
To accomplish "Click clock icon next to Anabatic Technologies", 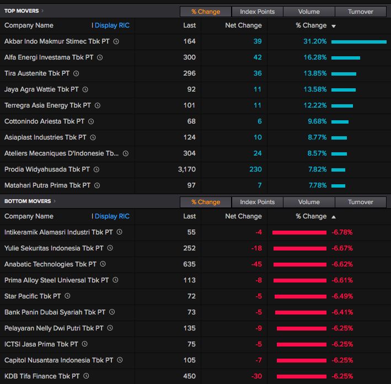I will coord(103,264).
